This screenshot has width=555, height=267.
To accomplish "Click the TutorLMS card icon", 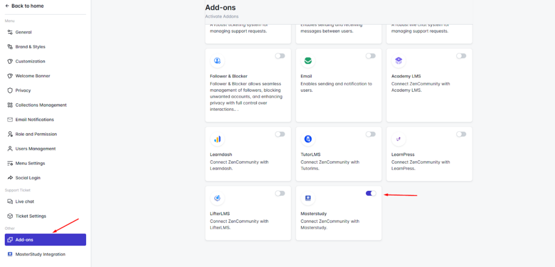I will 308,139.
